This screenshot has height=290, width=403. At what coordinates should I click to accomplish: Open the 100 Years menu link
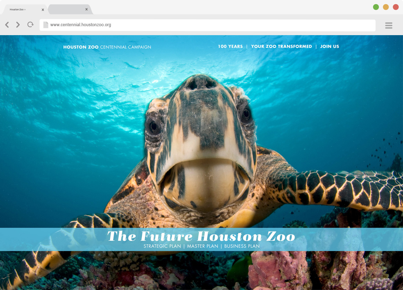tap(230, 46)
